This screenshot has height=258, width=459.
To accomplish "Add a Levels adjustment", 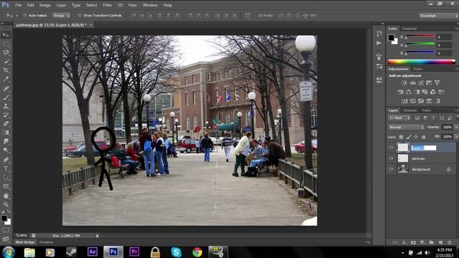I will click(412, 83).
